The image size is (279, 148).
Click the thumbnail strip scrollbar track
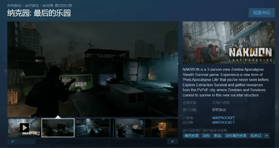(93, 141)
